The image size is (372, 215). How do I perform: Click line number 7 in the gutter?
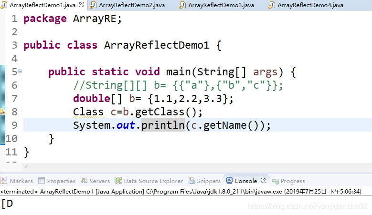14,99
